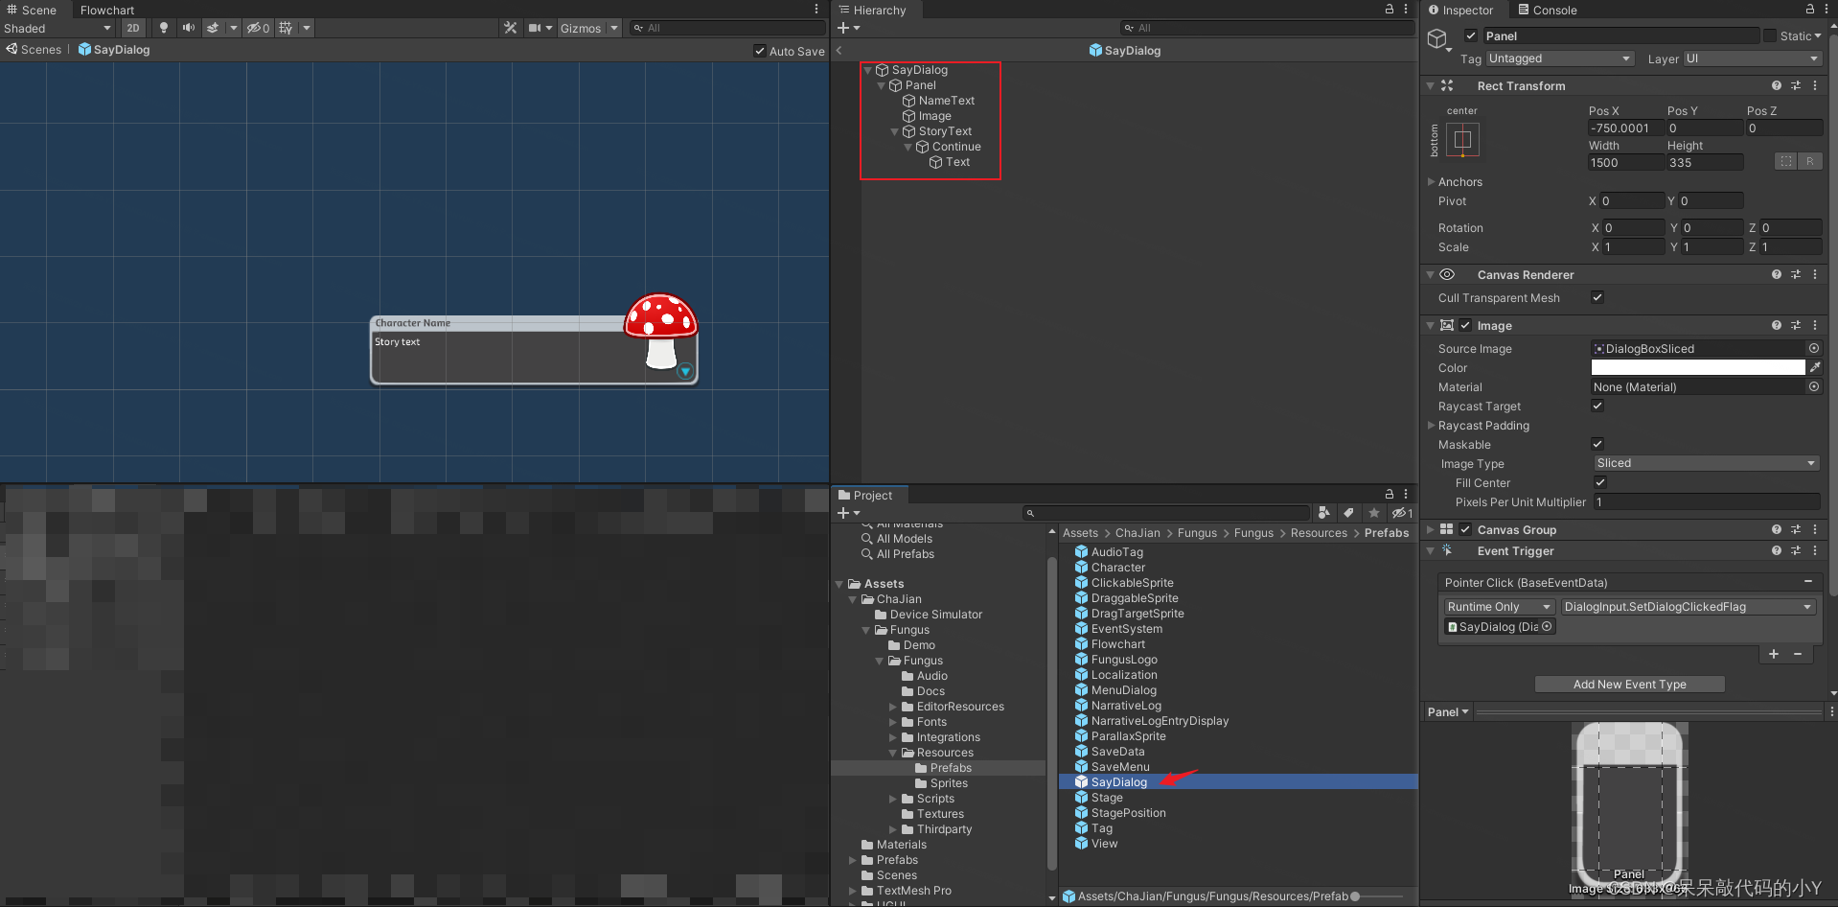
Task: Toggle 2D view mode in Scene toolbar
Action: coord(133,28)
